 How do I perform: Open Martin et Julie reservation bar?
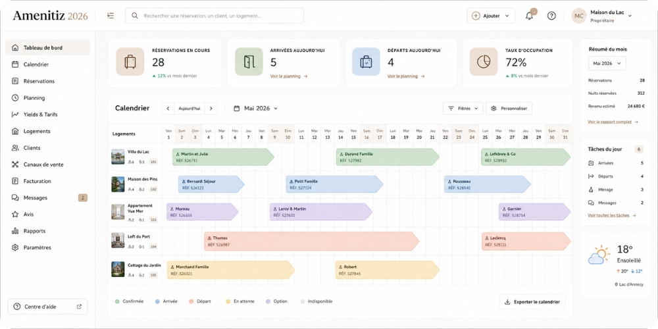pos(223,157)
